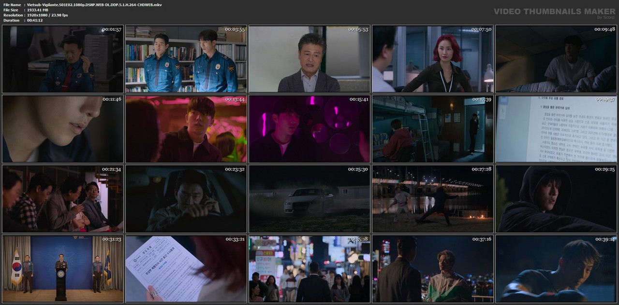Choose the thumbnail at 00:39:14
Image resolution: width=619 pixels, height=305 pixels.
tap(556, 269)
